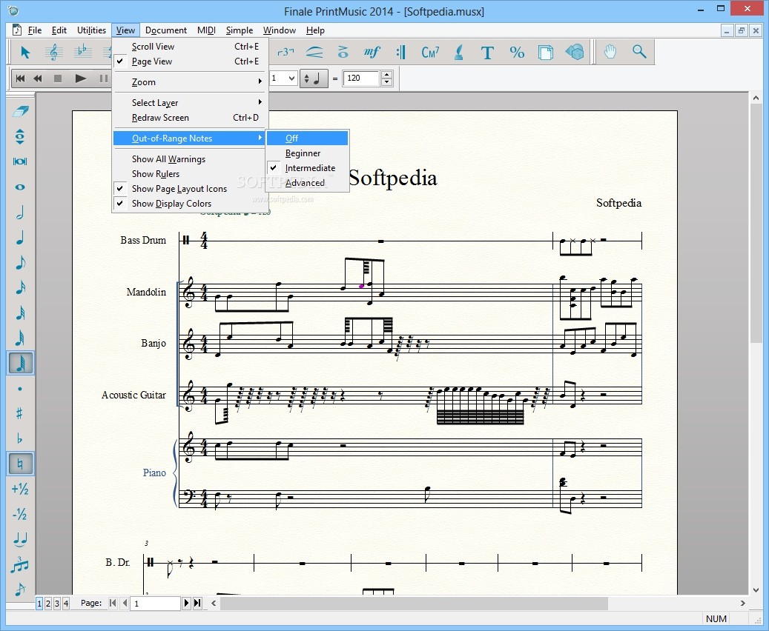
Task: Select the Clef tool
Action: (53, 52)
